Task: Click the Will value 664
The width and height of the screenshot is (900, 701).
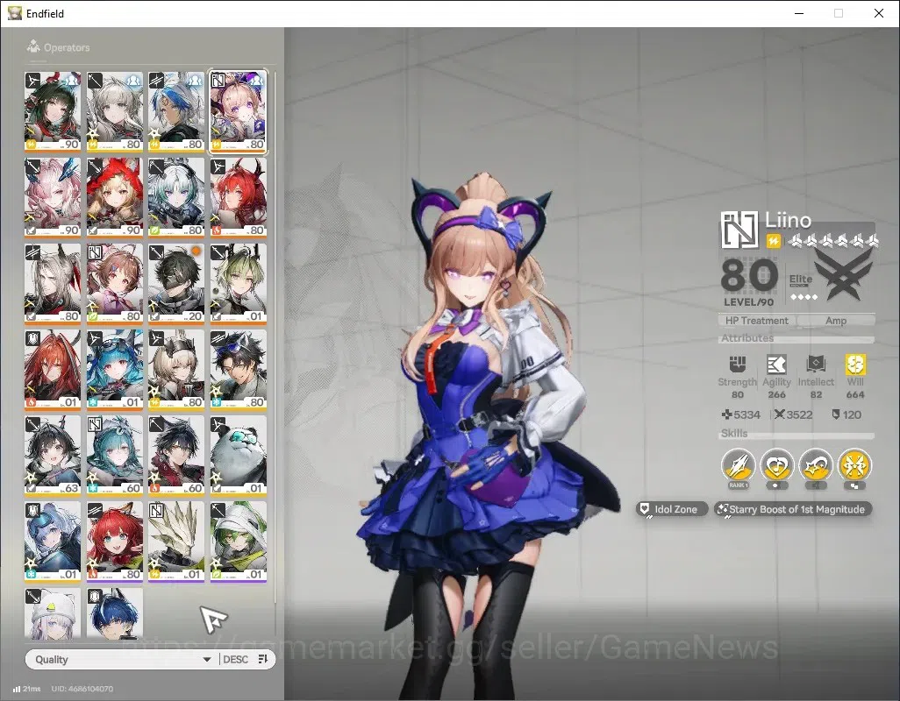Action: click(855, 394)
